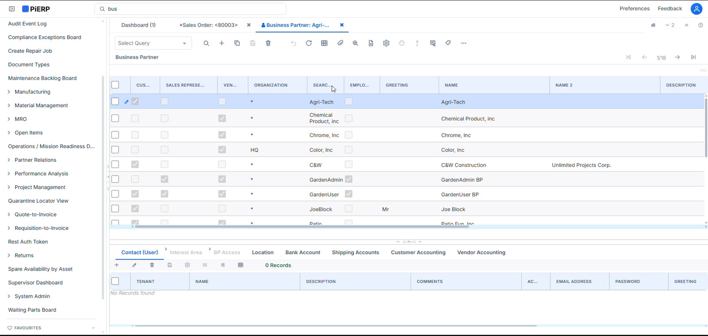The image size is (708, 336).
Task: Open the Vendor Accounting tab
Action: (x=481, y=252)
